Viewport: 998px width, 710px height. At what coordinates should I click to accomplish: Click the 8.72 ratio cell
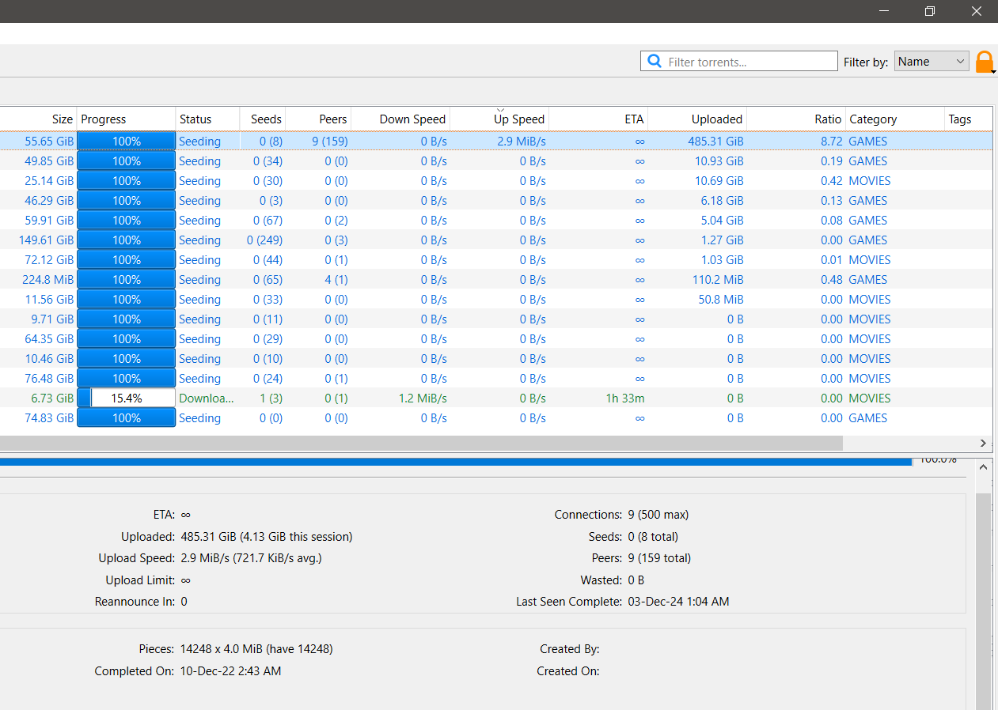(831, 142)
